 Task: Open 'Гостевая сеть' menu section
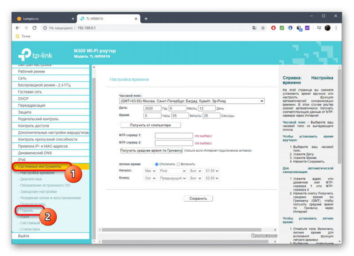coord(50,92)
